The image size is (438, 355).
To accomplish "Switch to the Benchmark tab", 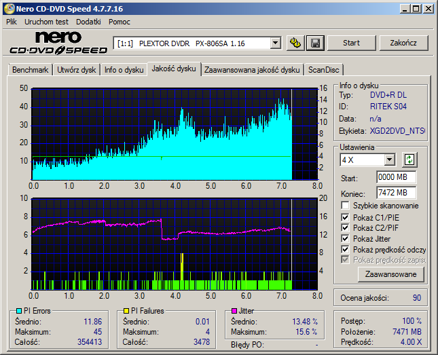I will point(30,70).
